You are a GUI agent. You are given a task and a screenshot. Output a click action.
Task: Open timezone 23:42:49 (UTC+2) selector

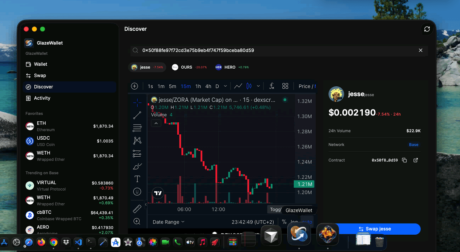[253, 222]
